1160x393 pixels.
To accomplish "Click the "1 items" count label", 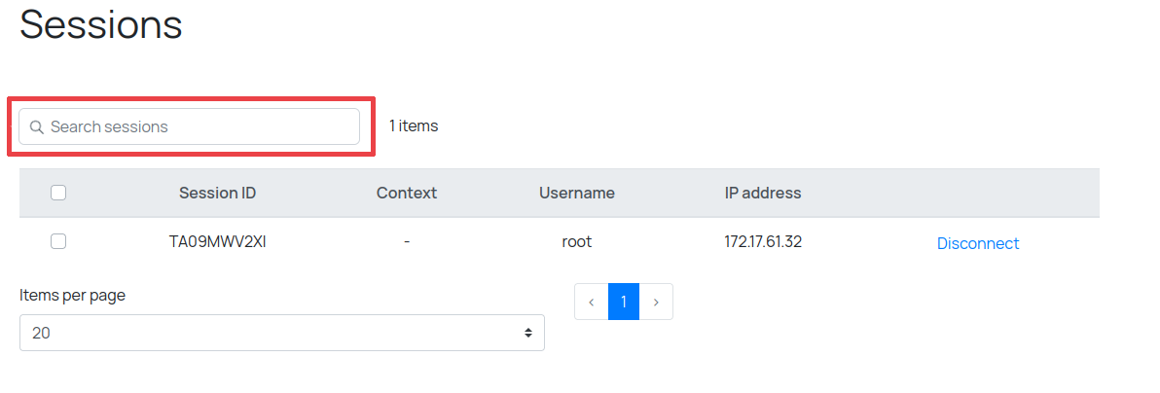I will point(414,125).
